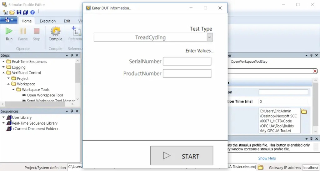This screenshot has width=320, height=171.
Task: Click the Save floppy disk icon
Action: (19, 13)
